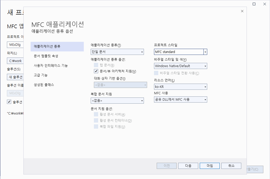
Task: Toggle 활성 문서 컨테이너 checkbox
Action: pyautogui.click(x=96, y=120)
